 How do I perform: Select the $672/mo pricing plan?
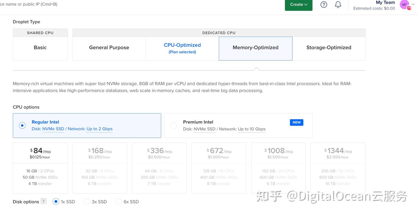click(219, 167)
